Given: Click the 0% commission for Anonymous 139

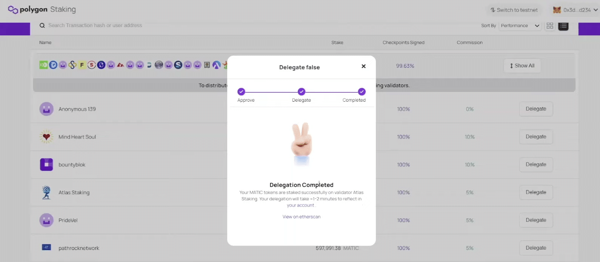Looking at the screenshot, I should point(469,109).
